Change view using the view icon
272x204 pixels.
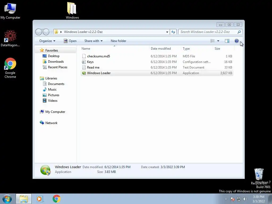point(212,41)
